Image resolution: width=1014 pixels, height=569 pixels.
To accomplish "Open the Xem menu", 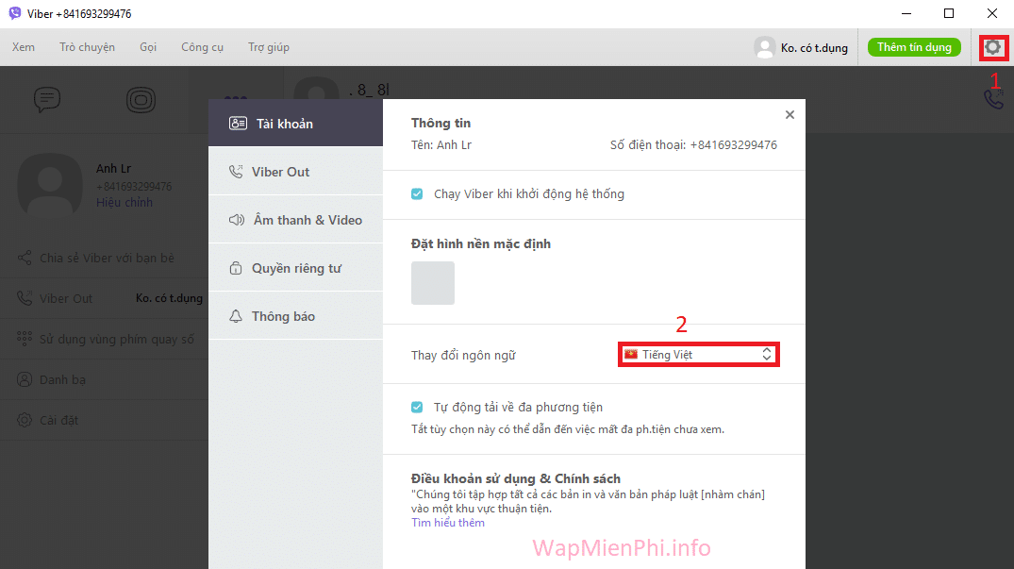I will pos(24,47).
